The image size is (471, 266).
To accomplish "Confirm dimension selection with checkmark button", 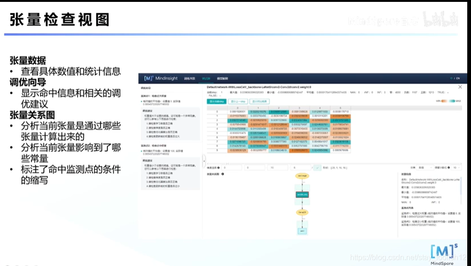I will 317,168.
